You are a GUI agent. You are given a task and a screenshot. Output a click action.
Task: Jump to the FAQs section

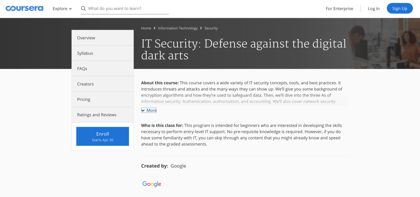(x=103, y=69)
